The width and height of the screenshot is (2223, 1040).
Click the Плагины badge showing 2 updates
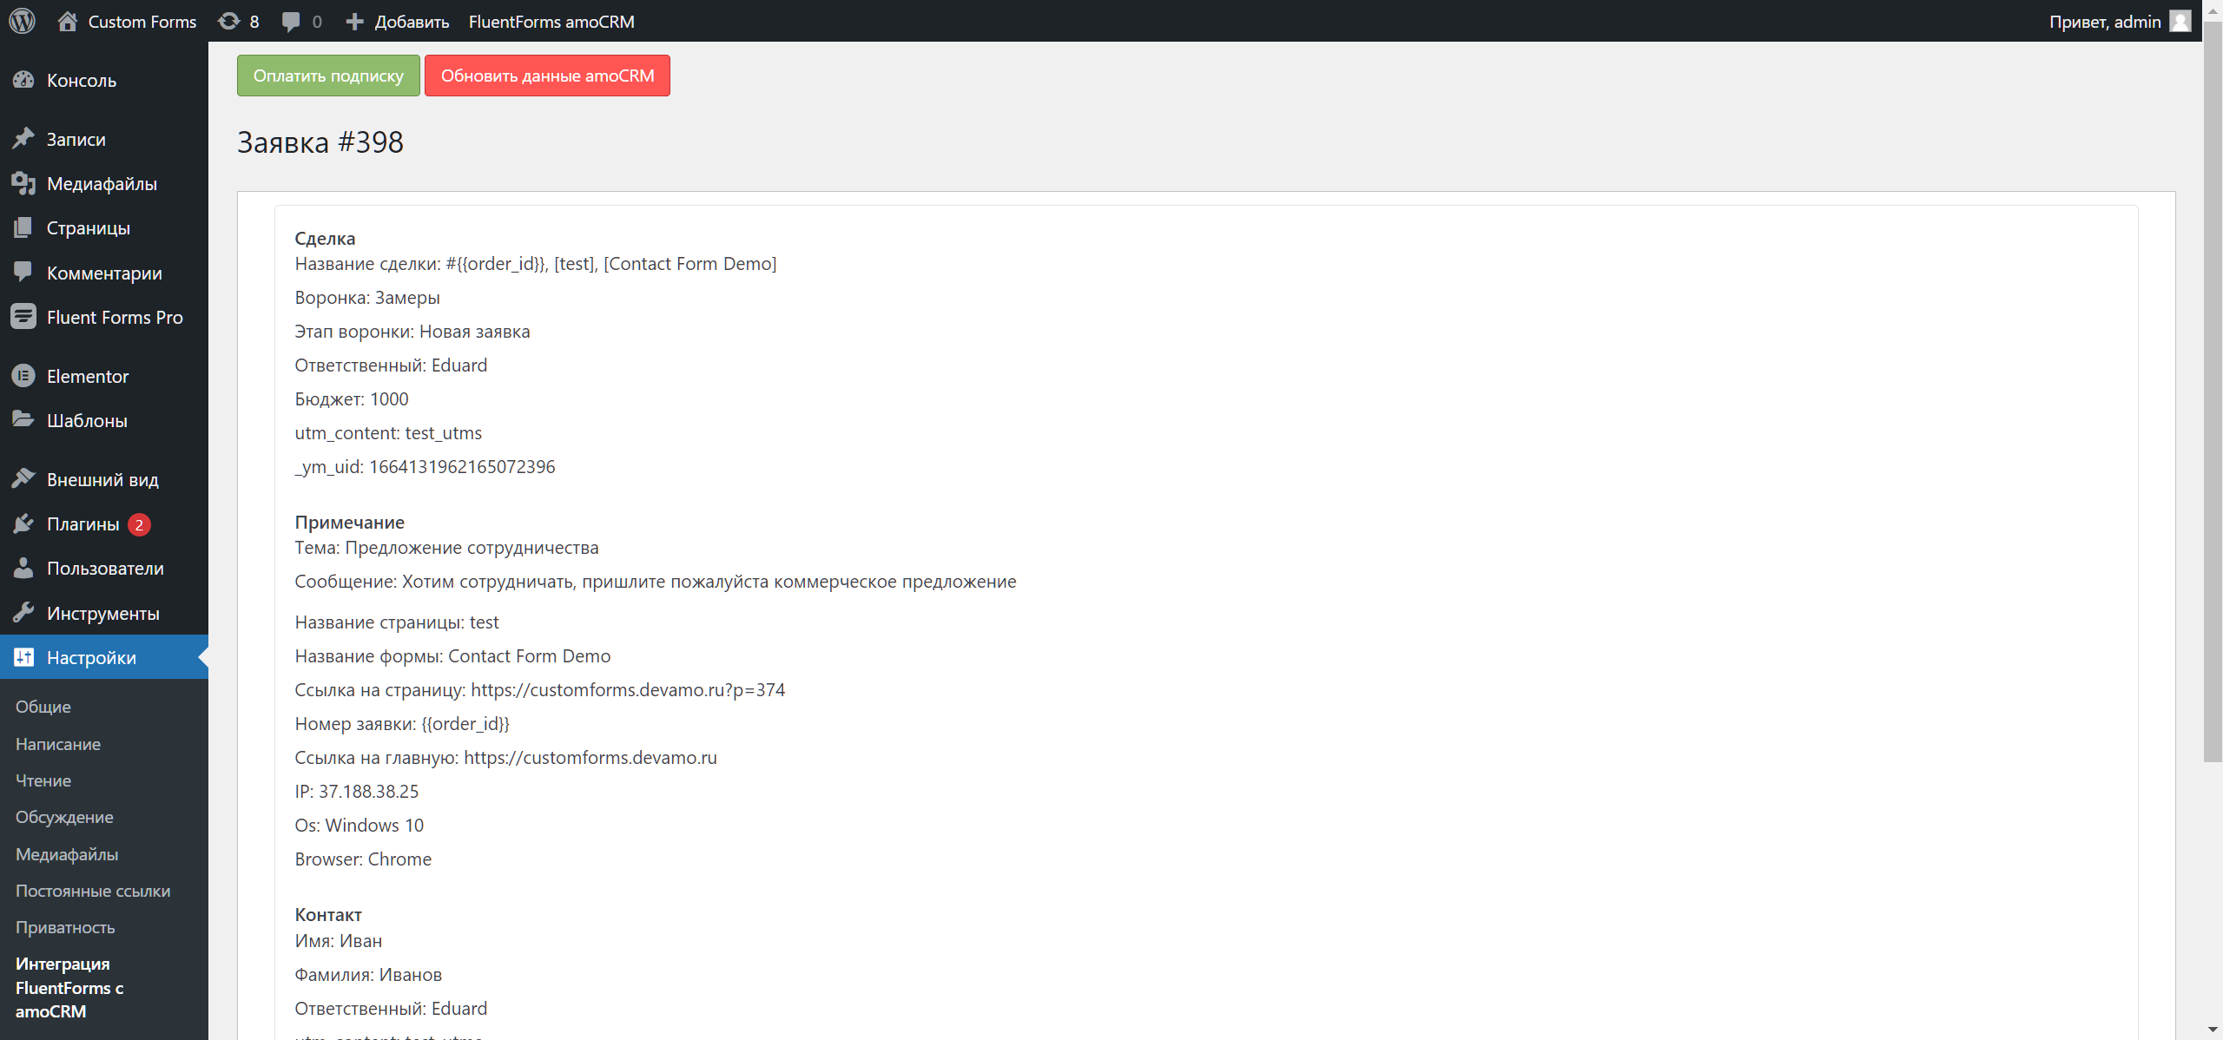tap(139, 524)
